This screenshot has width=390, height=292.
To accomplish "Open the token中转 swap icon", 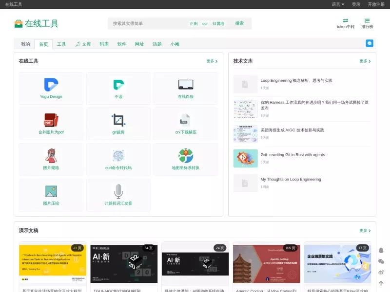I will coord(346,20).
